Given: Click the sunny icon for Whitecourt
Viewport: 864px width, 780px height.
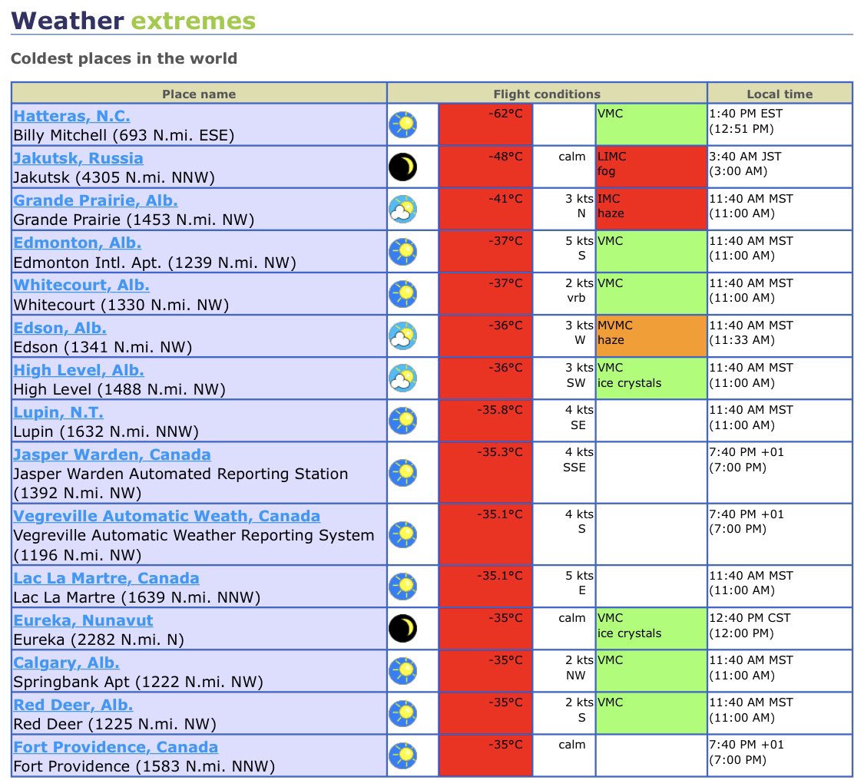Looking at the screenshot, I should [x=402, y=293].
